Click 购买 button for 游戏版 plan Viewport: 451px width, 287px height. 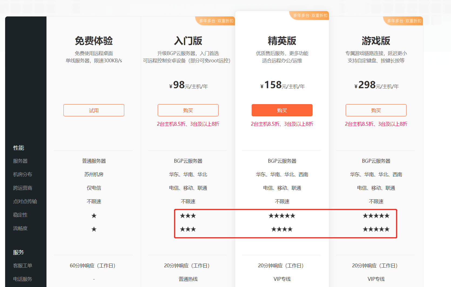tap(376, 110)
